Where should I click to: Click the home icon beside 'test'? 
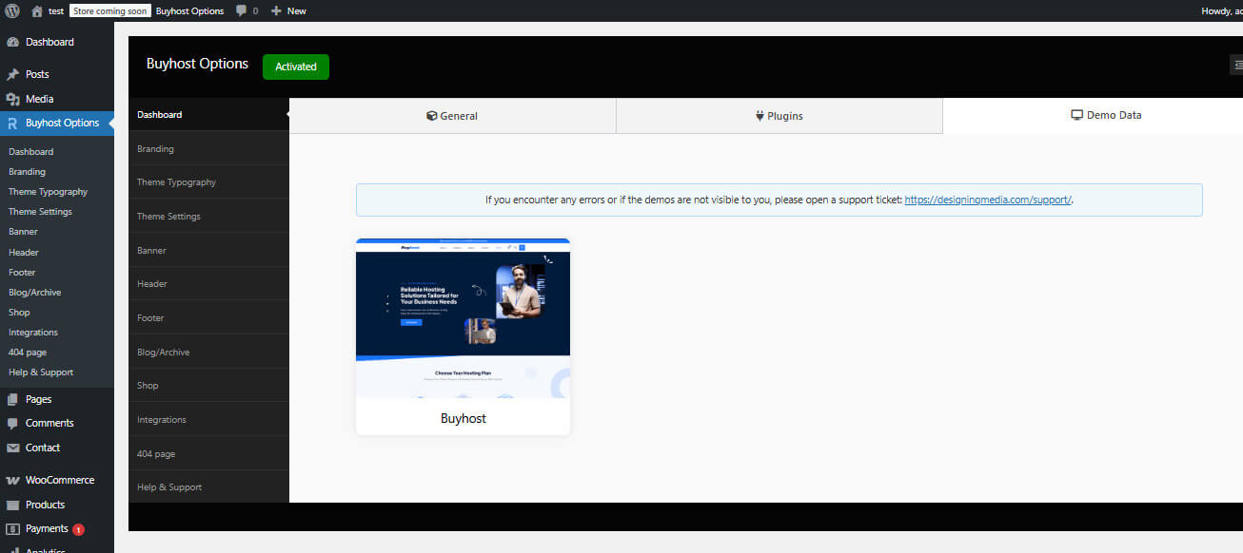coord(37,11)
